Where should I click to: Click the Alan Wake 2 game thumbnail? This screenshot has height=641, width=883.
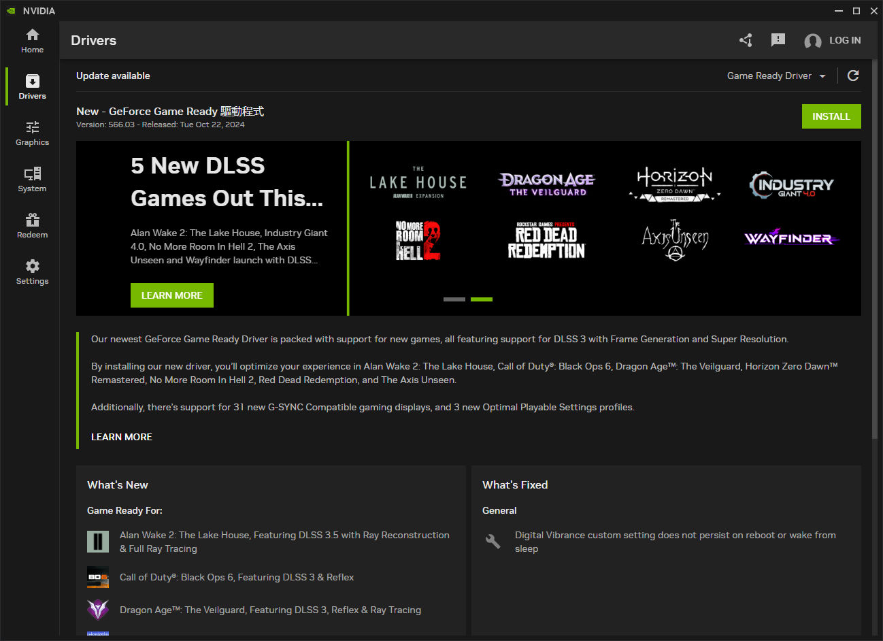tap(97, 541)
